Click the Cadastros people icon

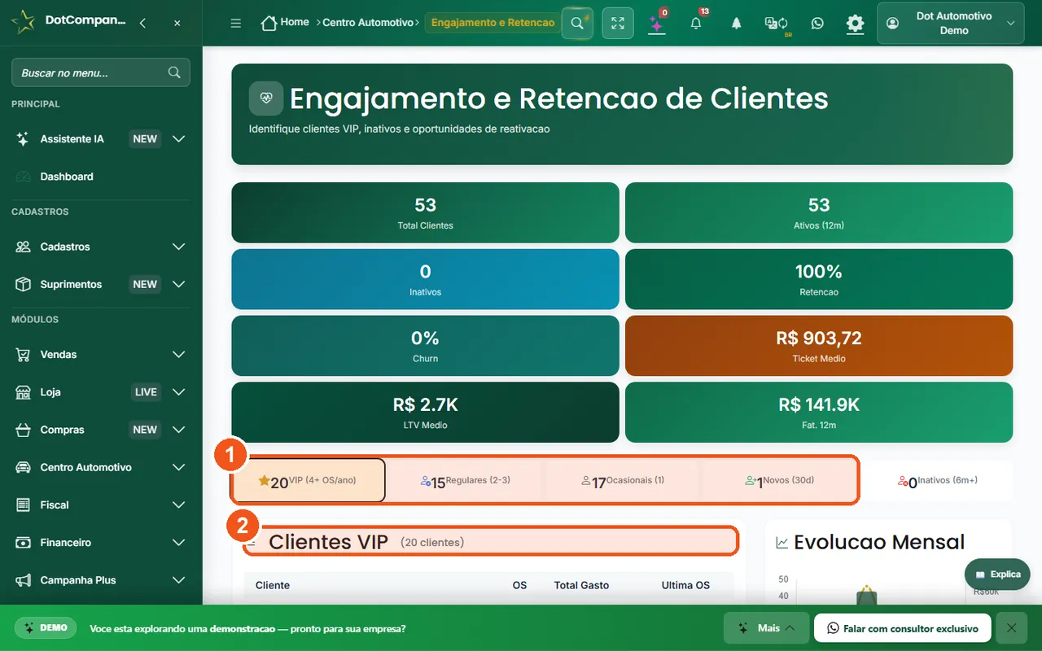[x=23, y=247]
